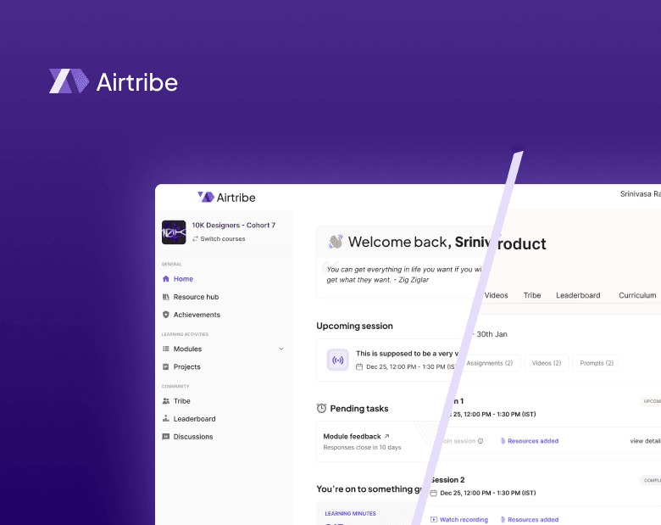Click Switch courses link

coord(223,239)
